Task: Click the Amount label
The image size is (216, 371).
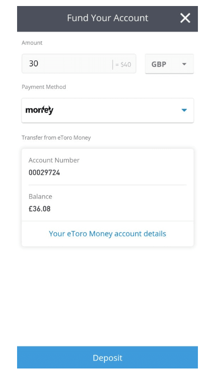Action: point(32,43)
